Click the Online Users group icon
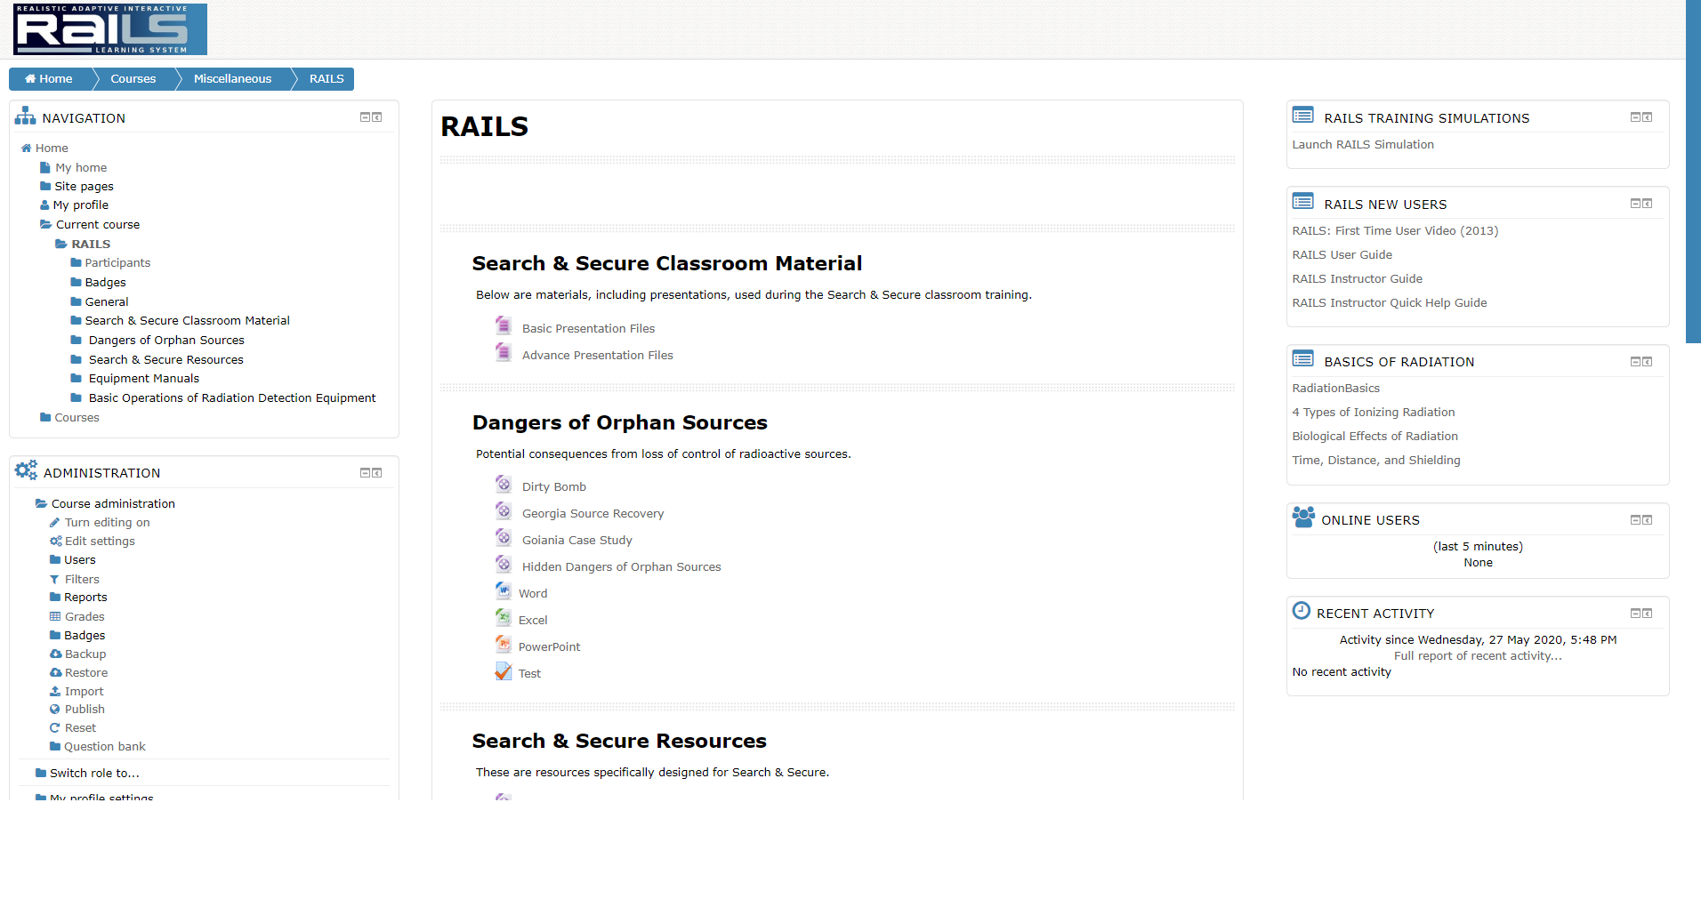 coord(1303,518)
